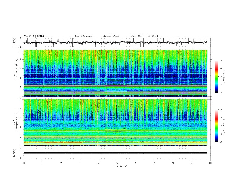Click the ch.3 flat waveform trace
Image resolution: width=237 pixels, height=183 pixels.
point(116,153)
